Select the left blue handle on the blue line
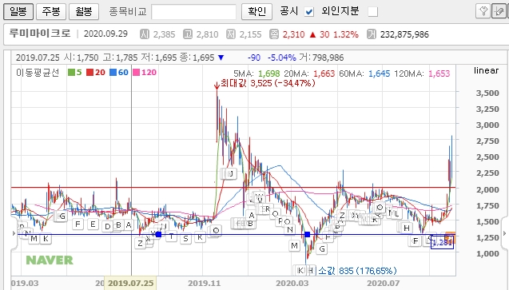509x290 pixels. tap(158, 234)
